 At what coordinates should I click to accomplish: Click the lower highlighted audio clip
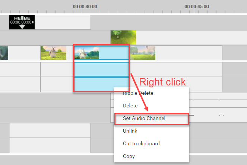click(101, 84)
